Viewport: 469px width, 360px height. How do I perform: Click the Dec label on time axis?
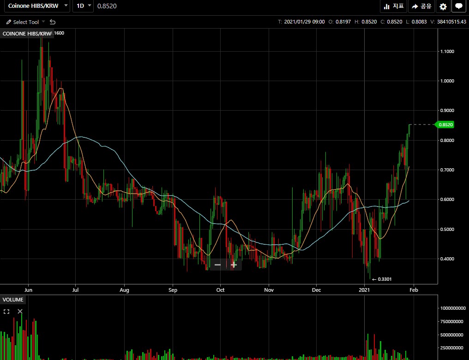pyautogui.click(x=317, y=290)
